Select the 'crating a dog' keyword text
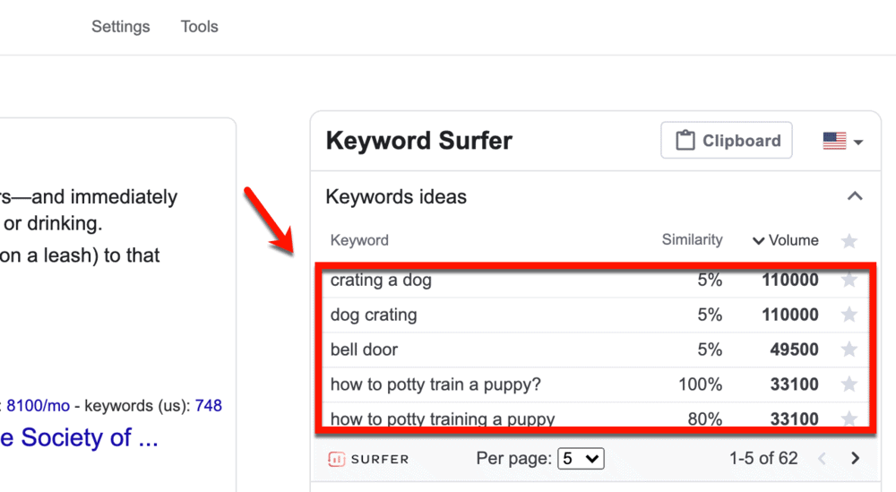The height and width of the screenshot is (492, 896). point(381,280)
